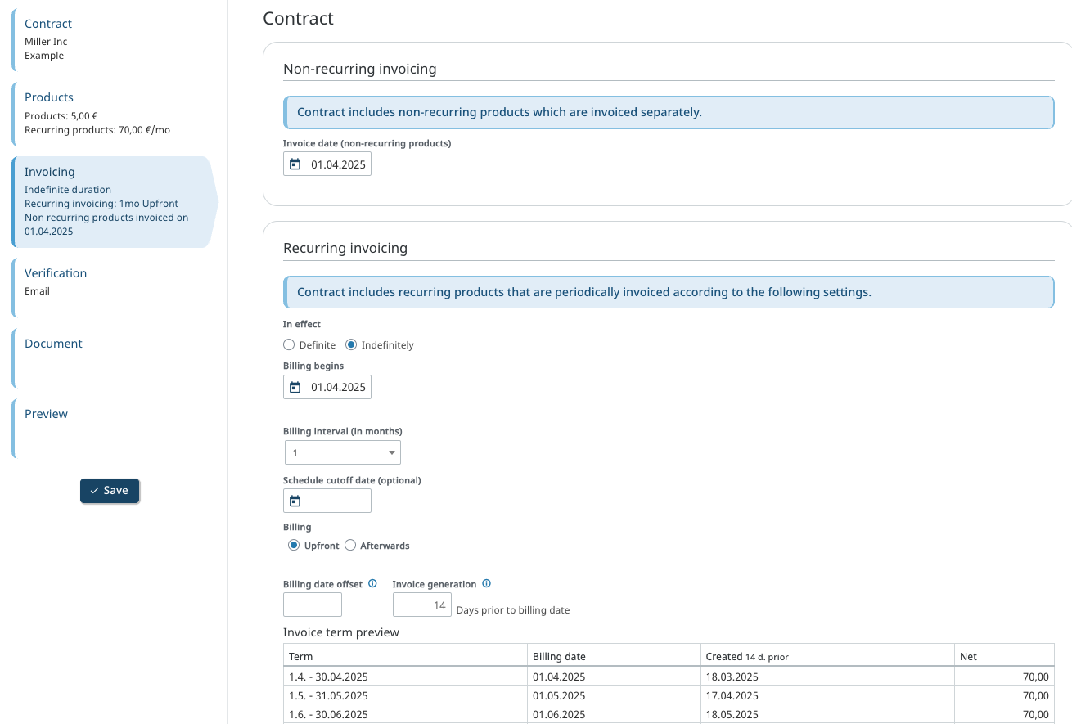The image size is (1072, 724).
Task: Open calendar icon for non-recurring invoice date
Action: pyautogui.click(x=295, y=164)
